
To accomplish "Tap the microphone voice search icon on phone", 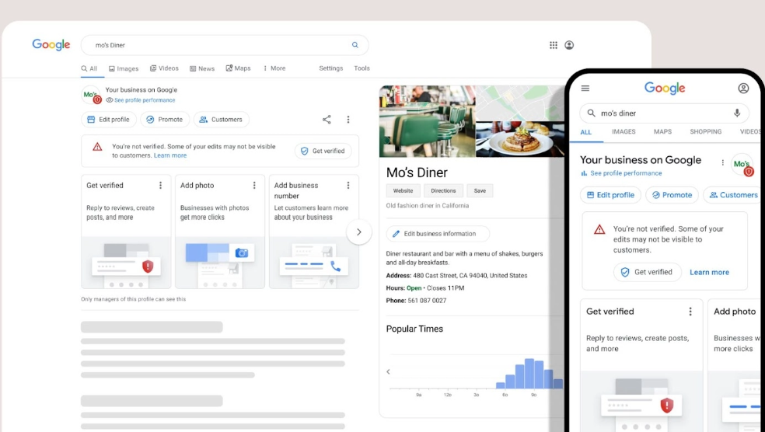I will point(737,113).
